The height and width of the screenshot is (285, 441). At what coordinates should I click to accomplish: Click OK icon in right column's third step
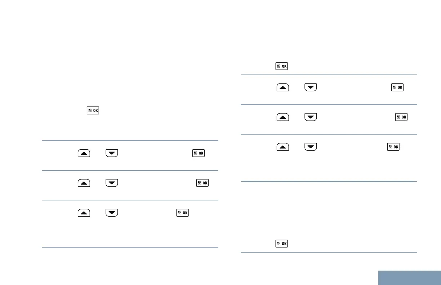point(393,147)
